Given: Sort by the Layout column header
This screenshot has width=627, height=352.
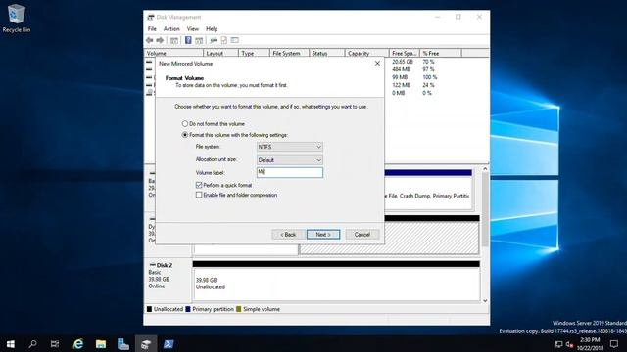Looking at the screenshot, I should [220, 53].
